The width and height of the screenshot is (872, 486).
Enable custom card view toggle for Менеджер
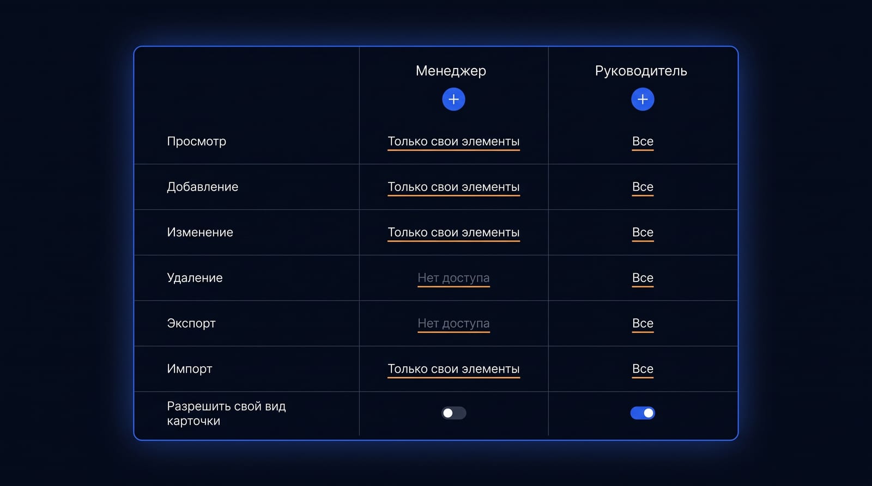[453, 413]
